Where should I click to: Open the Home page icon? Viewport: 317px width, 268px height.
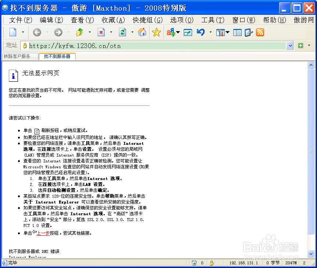[142, 32]
